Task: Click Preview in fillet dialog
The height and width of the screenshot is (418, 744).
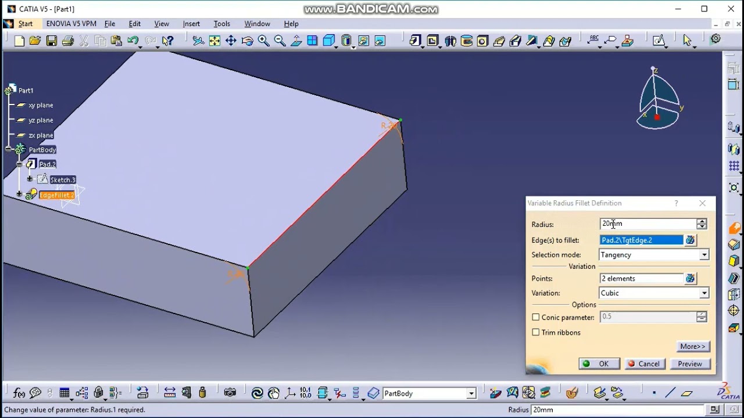Action: coord(690,364)
